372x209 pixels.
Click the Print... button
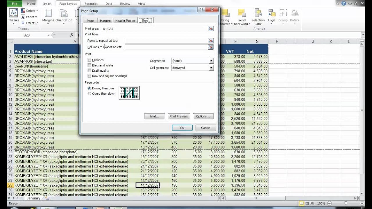click(154, 116)
